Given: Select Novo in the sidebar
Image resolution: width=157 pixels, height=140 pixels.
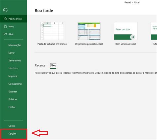Looking at the screenshot, I should pyautogui.click(x=14, y=27).
